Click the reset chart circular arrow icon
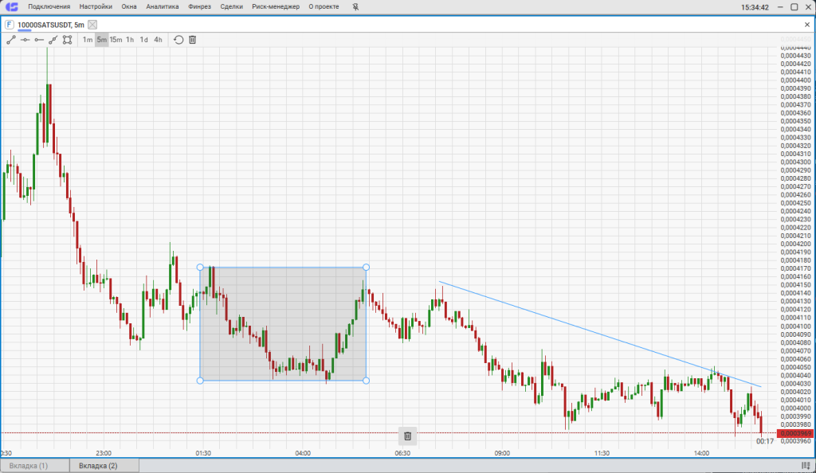The width and height of the screenshot is (816, 473). coord(178,40)
